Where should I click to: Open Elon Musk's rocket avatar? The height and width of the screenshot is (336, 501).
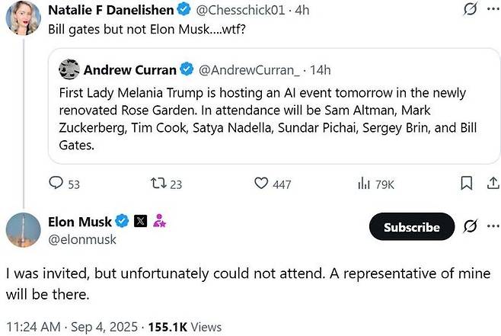point(24,230)
